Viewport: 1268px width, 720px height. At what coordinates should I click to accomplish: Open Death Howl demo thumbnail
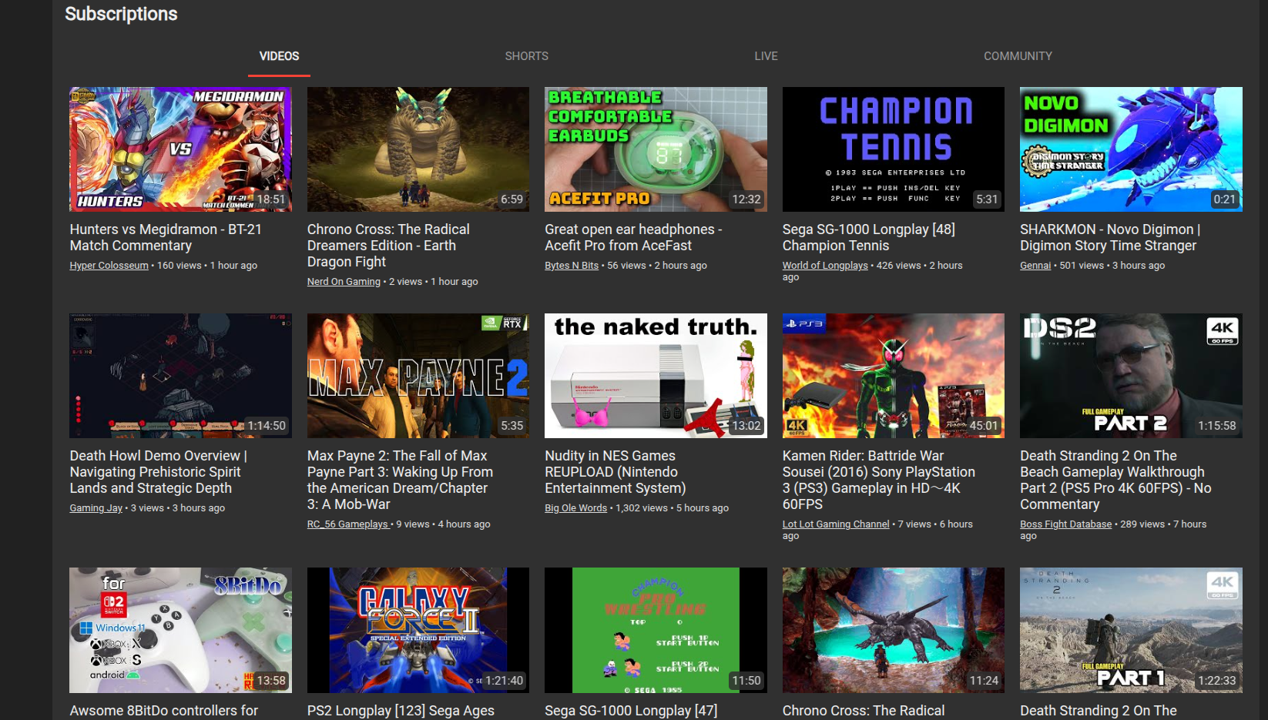(x=180, y=376)
